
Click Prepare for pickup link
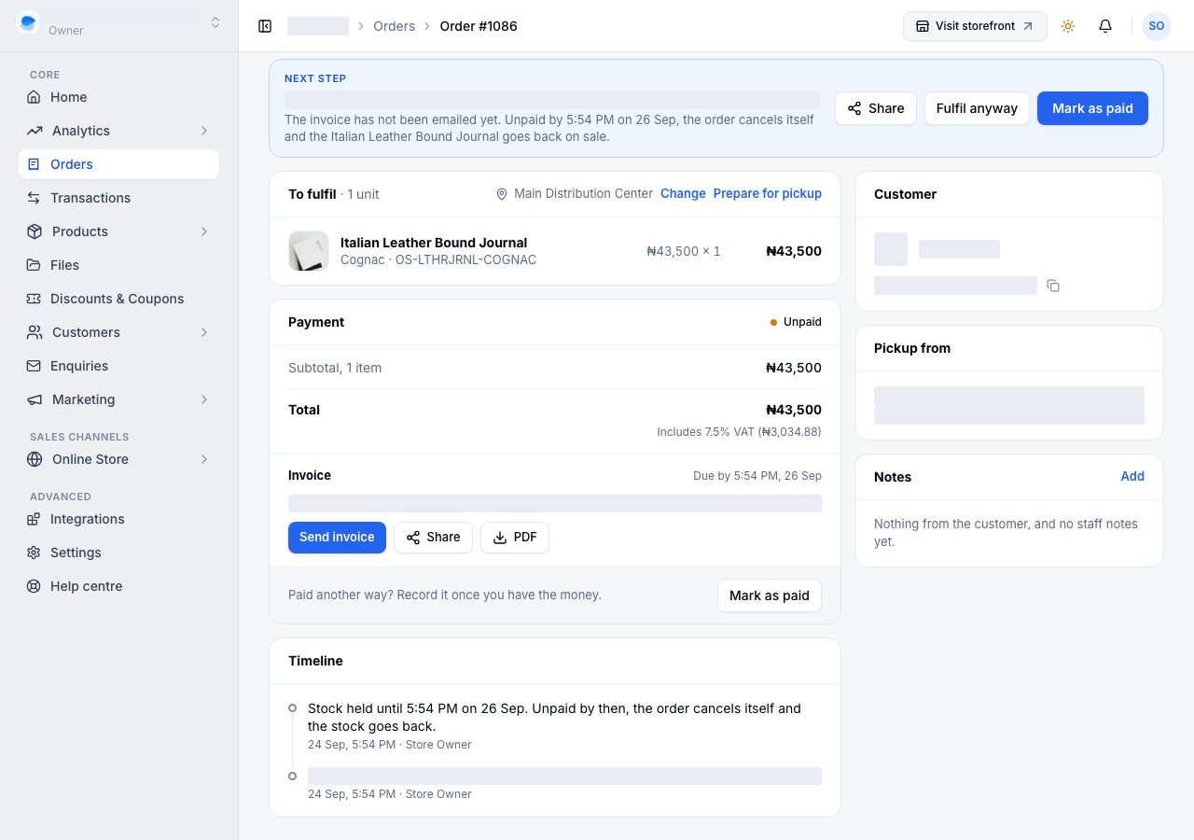[768, 193]
